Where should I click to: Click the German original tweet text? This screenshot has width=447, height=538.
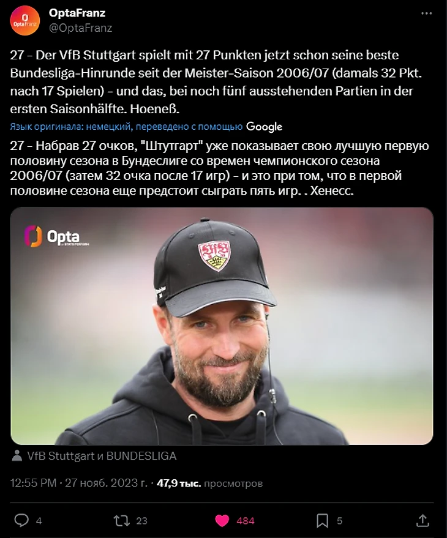216,82
